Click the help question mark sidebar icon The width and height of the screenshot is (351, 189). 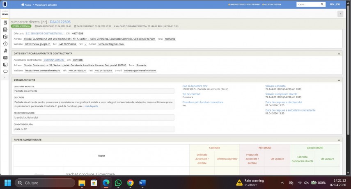pyautogui.click(x=5, y=43)
